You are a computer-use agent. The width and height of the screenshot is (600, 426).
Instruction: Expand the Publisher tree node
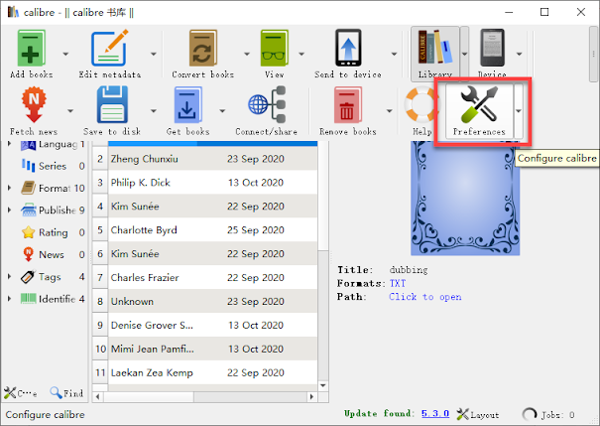click(9, 210)
